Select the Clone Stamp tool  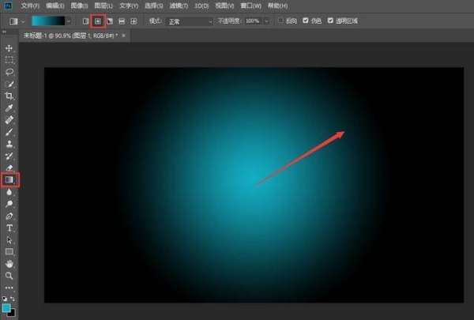[x=9, y=144]
